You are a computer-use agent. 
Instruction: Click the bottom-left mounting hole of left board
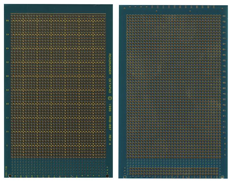coord(10,176)
